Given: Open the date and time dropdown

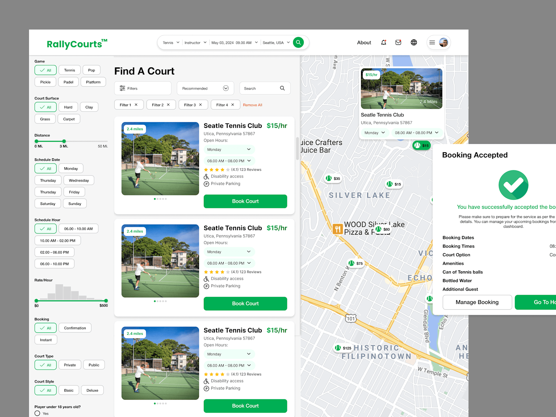Looking at the screenshot, I should click(x=235, y=43).
